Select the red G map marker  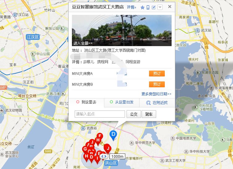85,149
